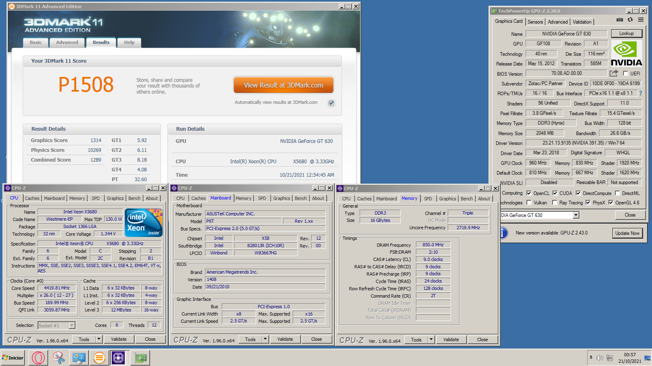Viewport: 652px width, 366px height.
Task: Click the blue info icon beside GPU-Z update notice
Action: click(504, 233)
